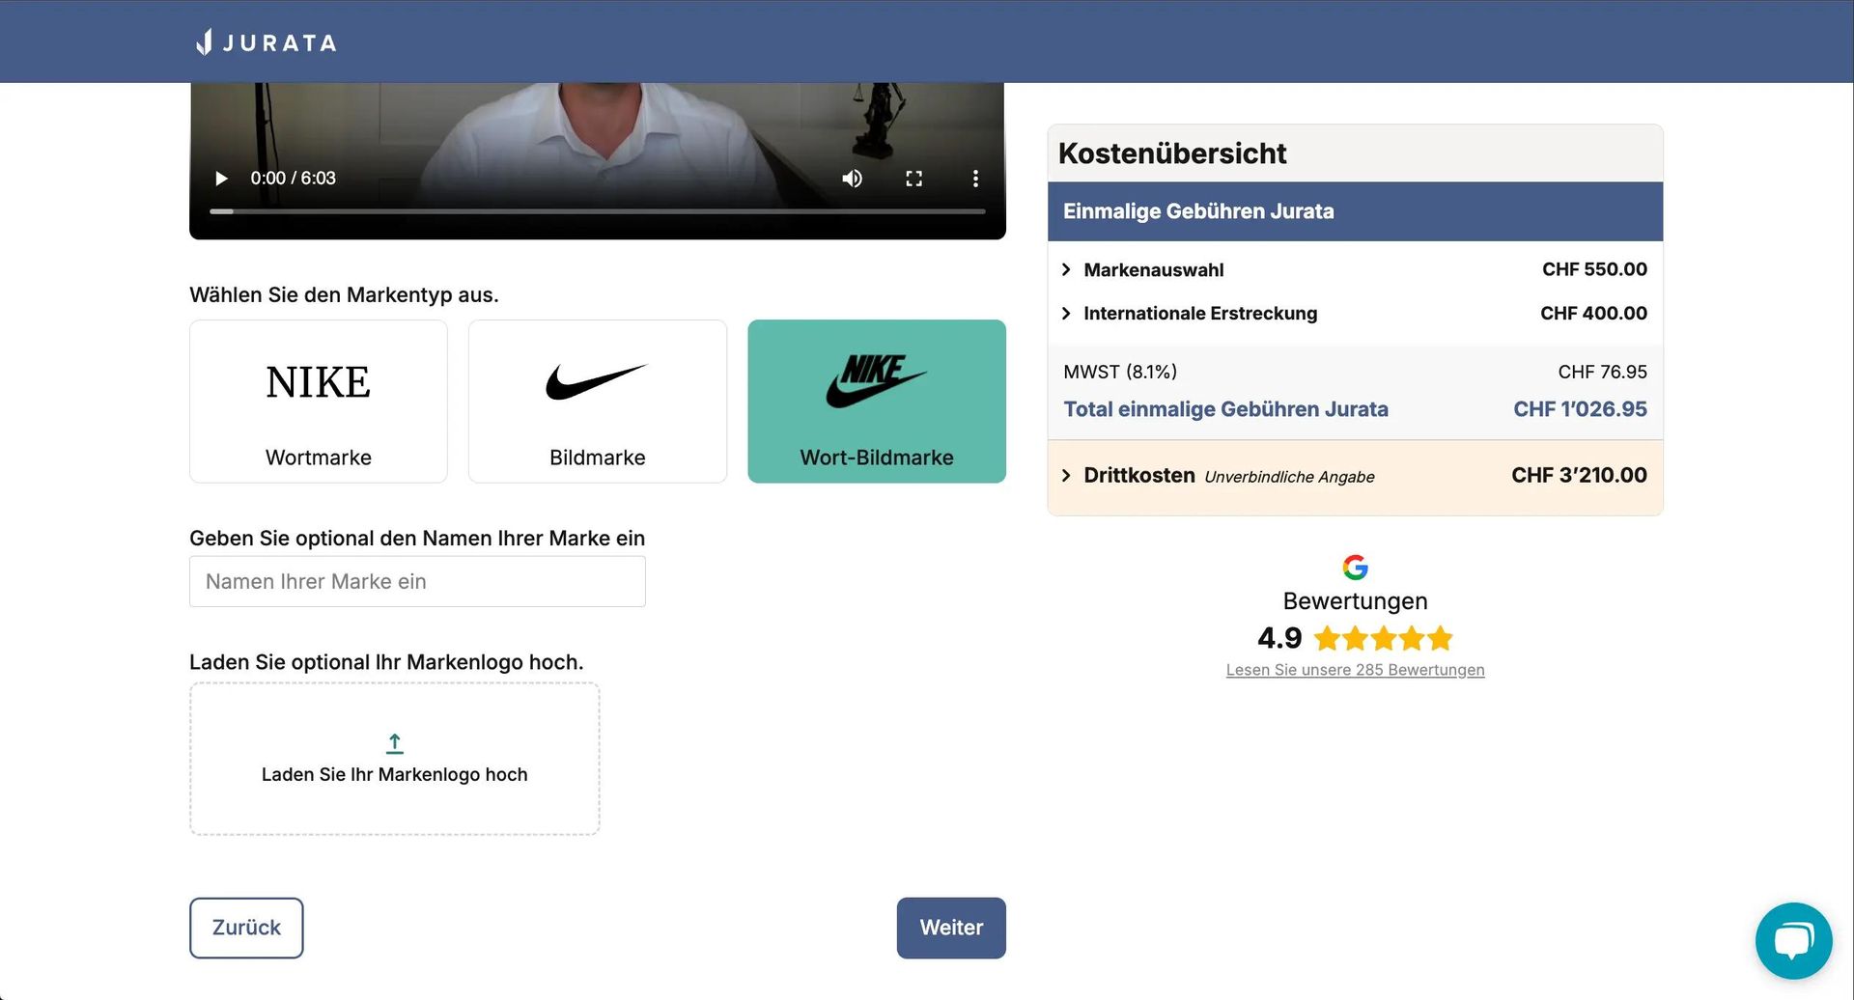Click the CHF 3'210.00 Drittkosten amount
1854x1000 pixels.
pyautogui.click(x=1579, y=475)
